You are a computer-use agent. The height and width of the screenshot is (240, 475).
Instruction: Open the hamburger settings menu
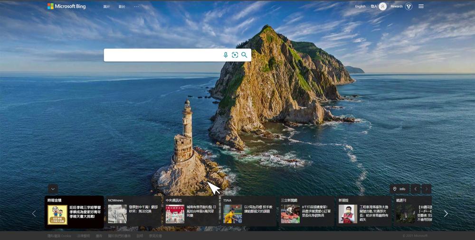pyautogui.click(x=421, y=7)
